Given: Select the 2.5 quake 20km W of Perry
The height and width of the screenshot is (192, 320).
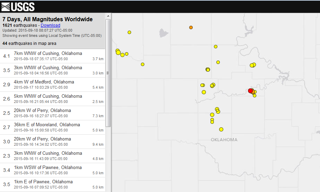Looking at the screenshot, I should 53,113.
